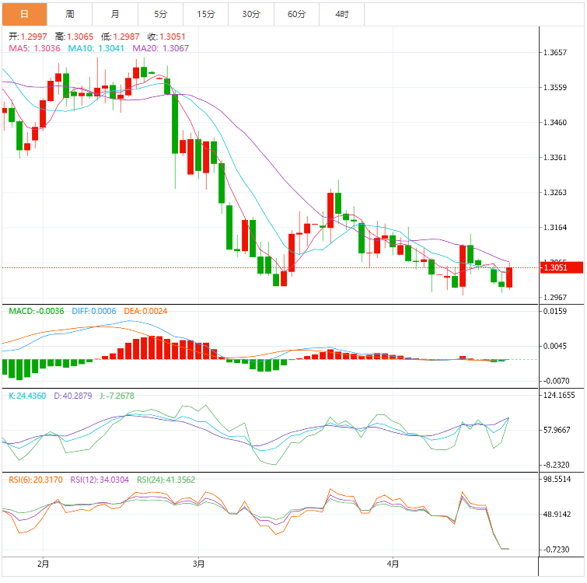Screen dimensions: 587x583
Task: Click the 3月 date axis marker
Action: pyautogui.click(x=198, y=564)
